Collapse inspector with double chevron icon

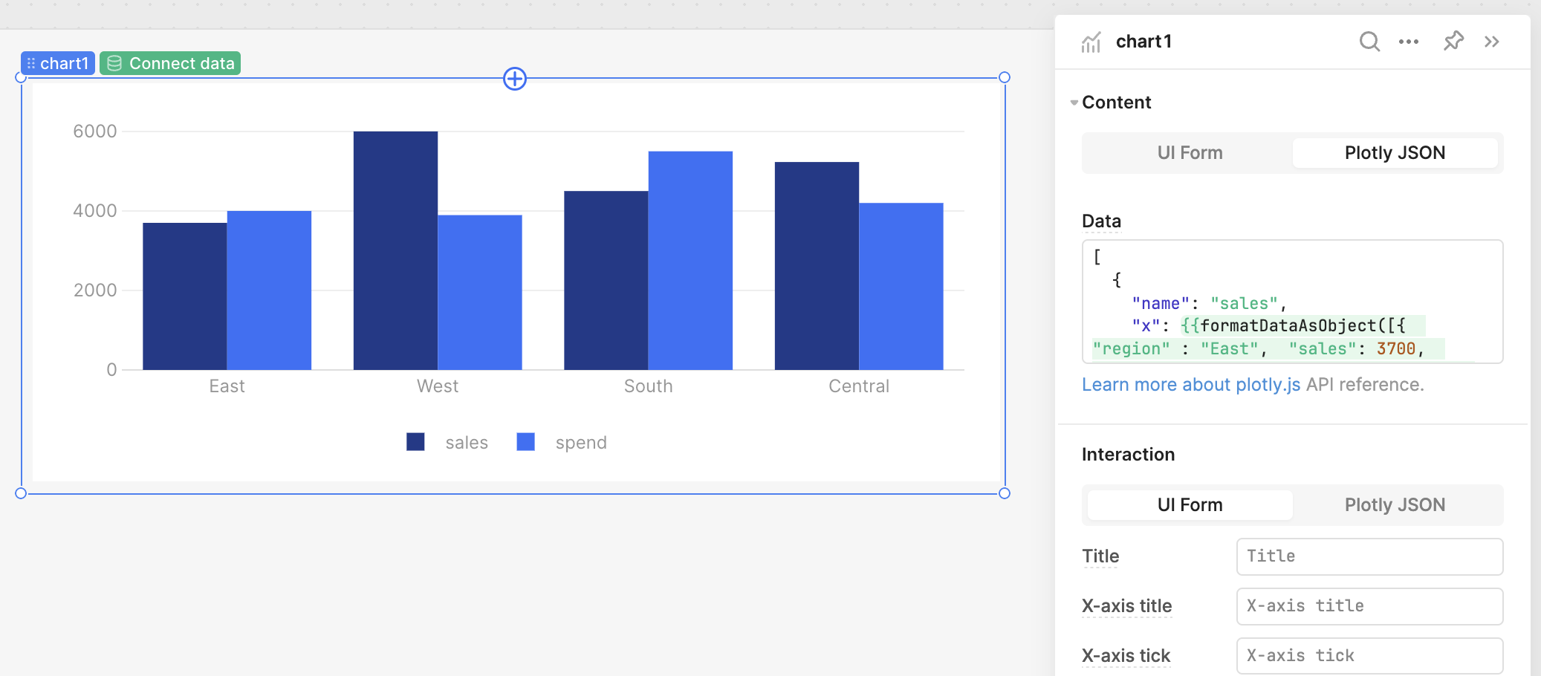pyautogui.click(x=1492, y=42)
